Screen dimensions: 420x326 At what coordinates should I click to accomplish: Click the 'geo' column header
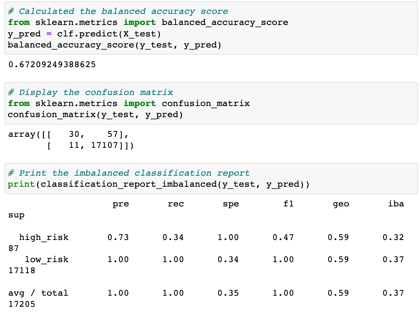341,204
